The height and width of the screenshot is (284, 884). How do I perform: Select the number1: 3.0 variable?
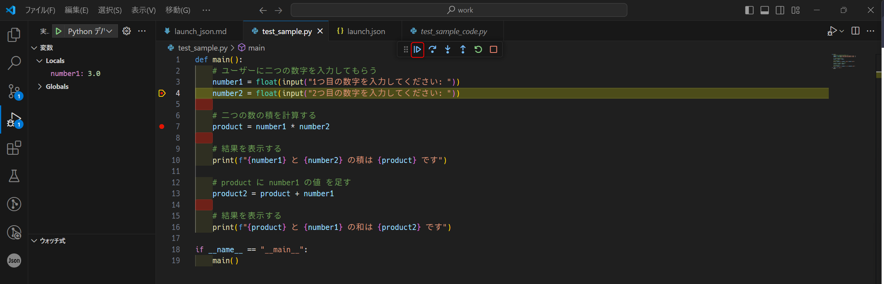[75, 74]
